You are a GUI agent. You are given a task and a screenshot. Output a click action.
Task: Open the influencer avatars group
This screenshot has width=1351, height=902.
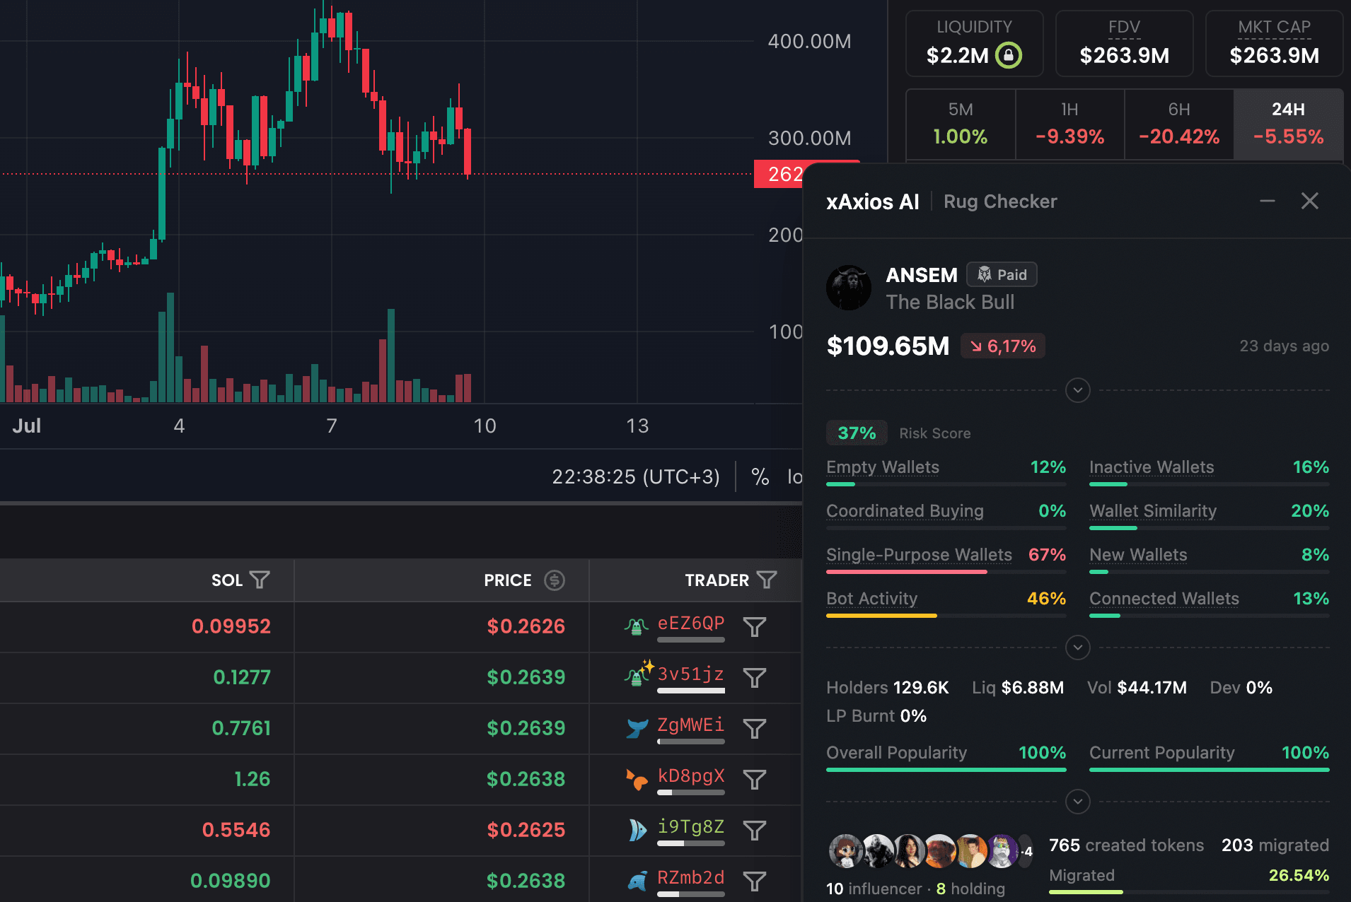click(929, 851)
